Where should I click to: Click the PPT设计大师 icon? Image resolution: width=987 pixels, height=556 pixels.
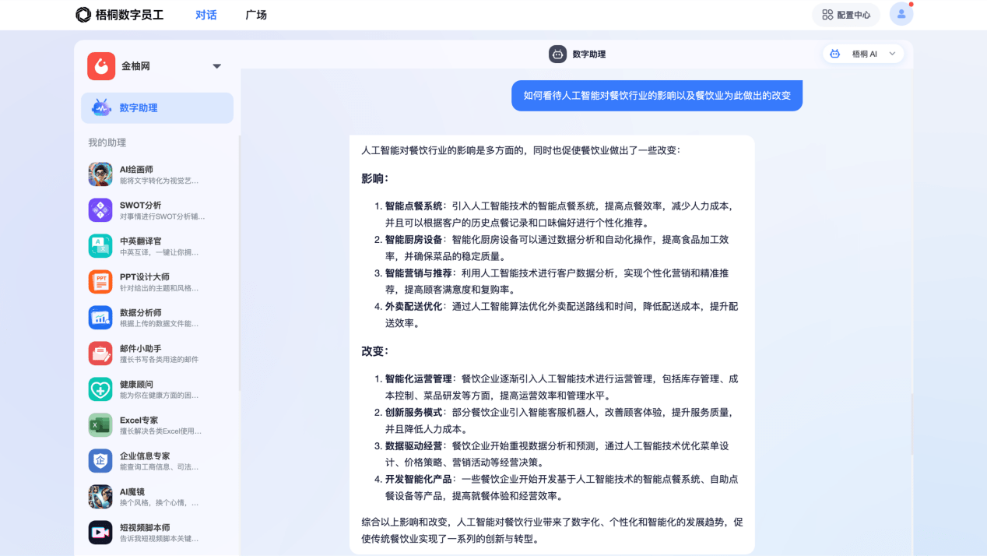[100, 282]
